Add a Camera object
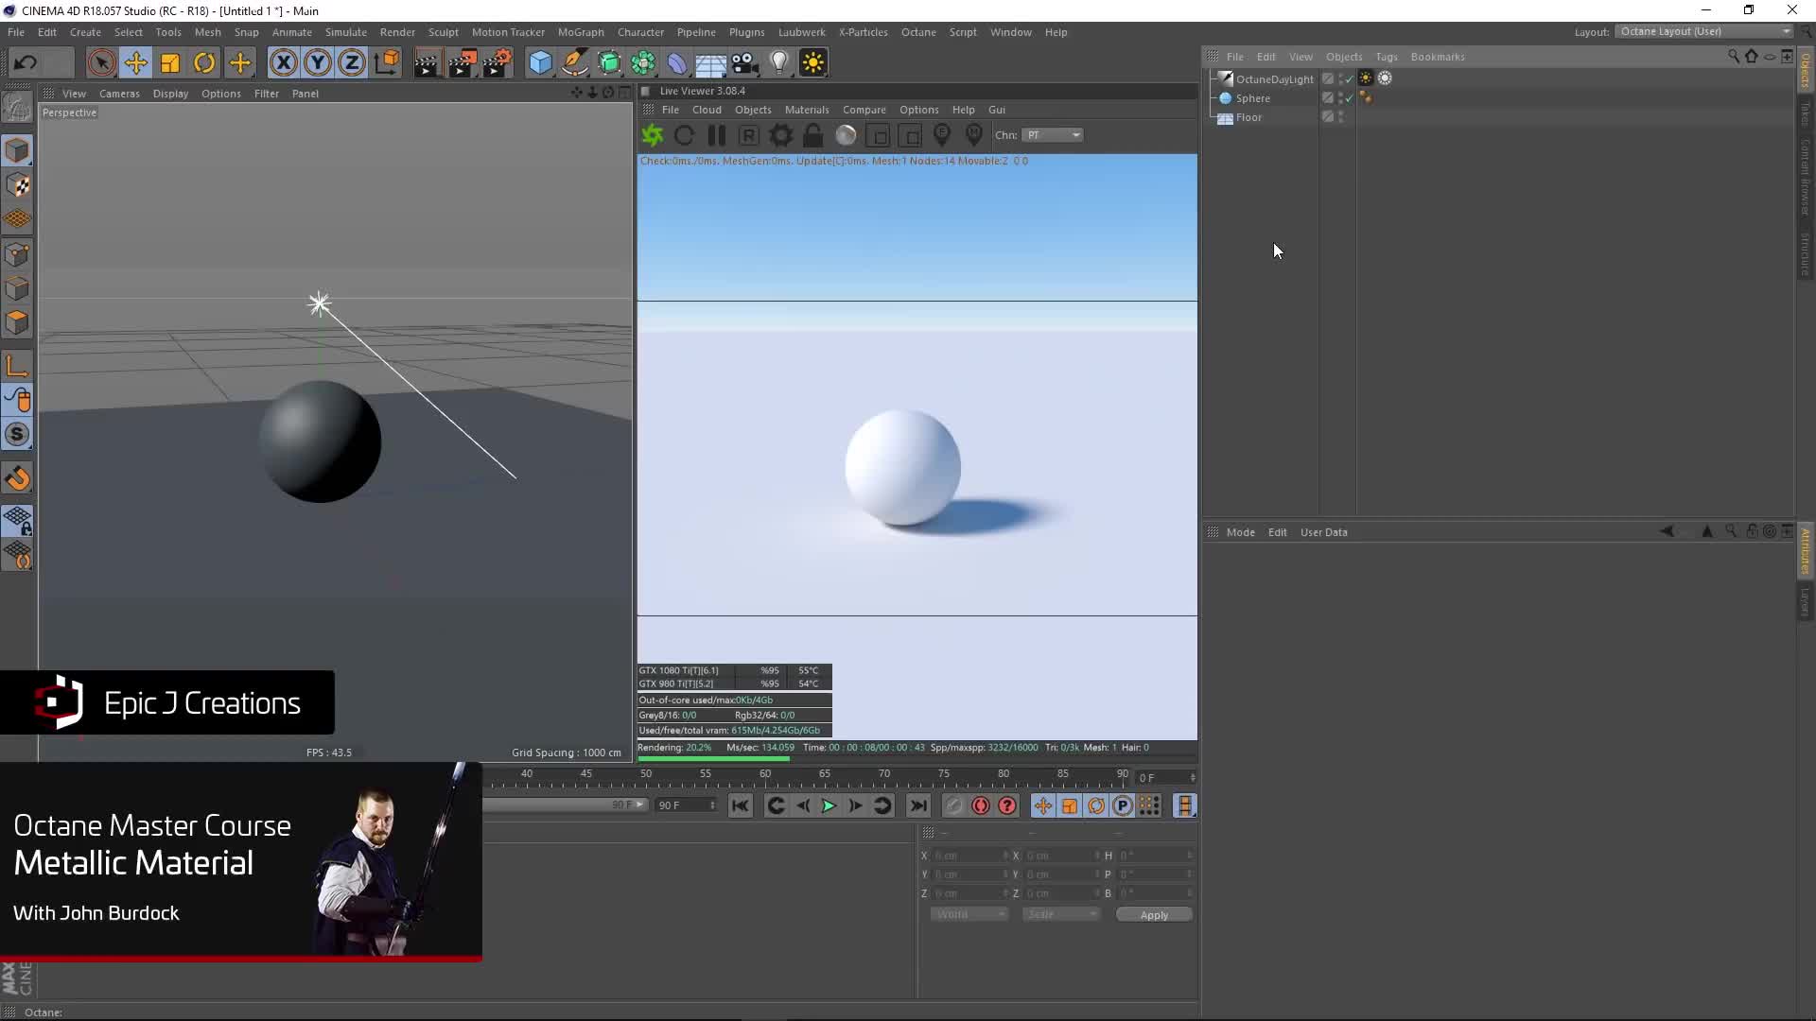Image resolution: width=1816 pixels, height=1021 pixels. tap(745, 63)
